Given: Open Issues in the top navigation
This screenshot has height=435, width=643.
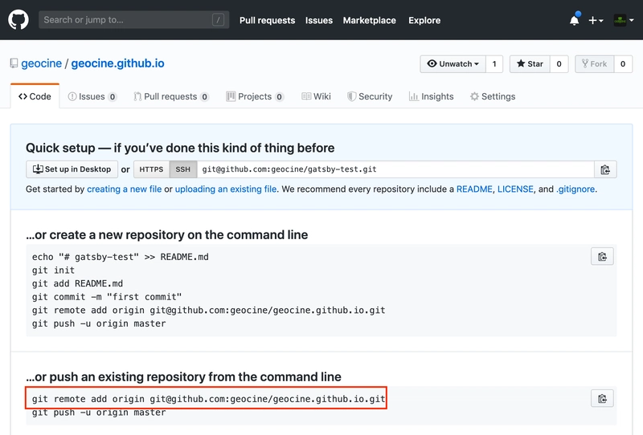Looking at the screenshot, I should click(x=319, y=21).
